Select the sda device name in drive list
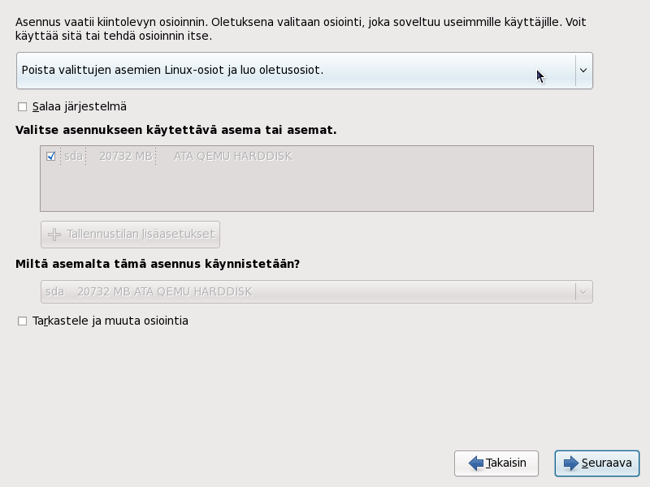 (x=74, y=156)
